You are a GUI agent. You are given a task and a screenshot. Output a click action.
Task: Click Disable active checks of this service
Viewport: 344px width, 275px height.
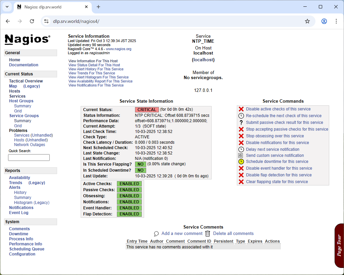click(278, 109)
